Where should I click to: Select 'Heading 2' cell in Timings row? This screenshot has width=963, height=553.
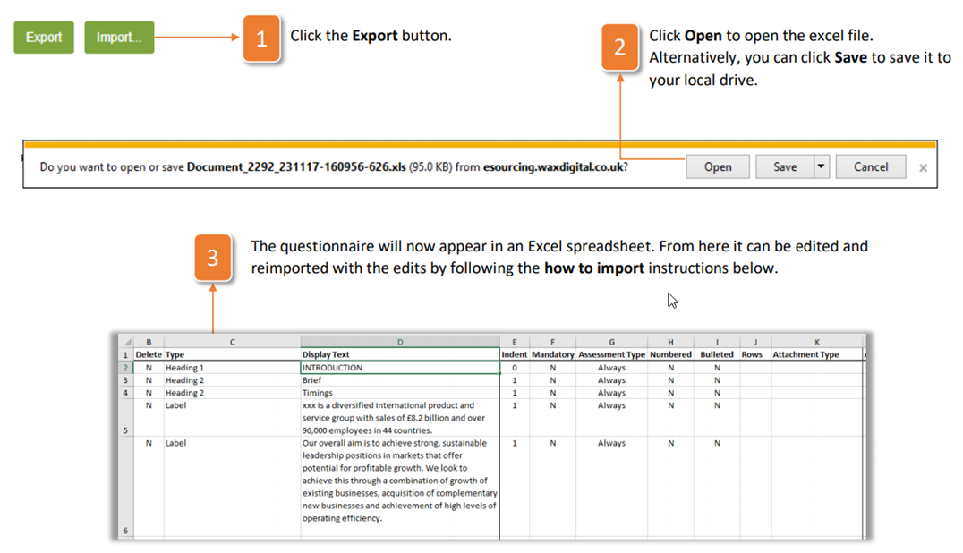[x=232, y=393]
